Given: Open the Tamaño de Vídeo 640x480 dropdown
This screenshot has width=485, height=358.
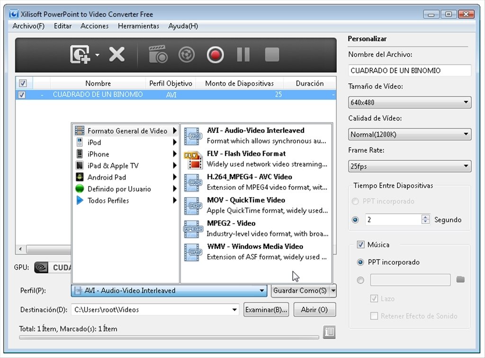Looking at the screenshot, I should coord(410,102).
